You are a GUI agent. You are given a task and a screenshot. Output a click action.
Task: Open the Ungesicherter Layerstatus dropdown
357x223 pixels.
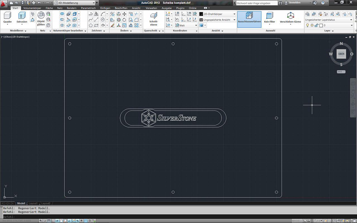[x=329, y=20]
